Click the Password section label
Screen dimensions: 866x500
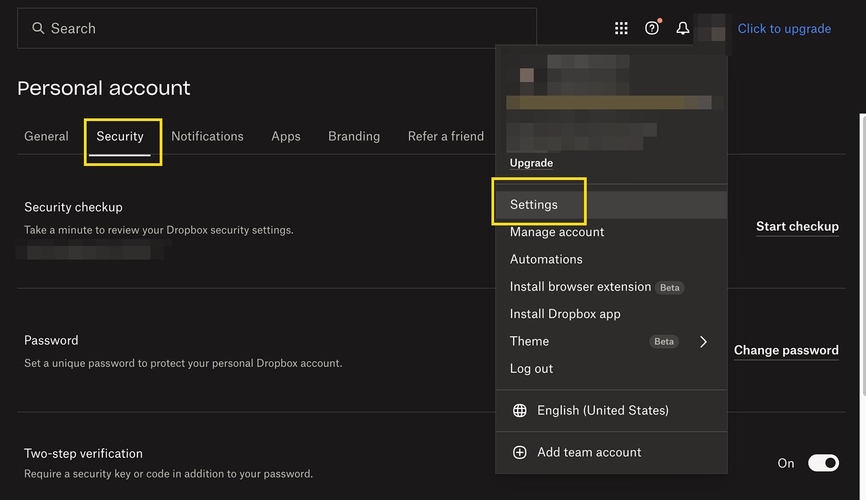pyautogui.click(x=51, y=341)
